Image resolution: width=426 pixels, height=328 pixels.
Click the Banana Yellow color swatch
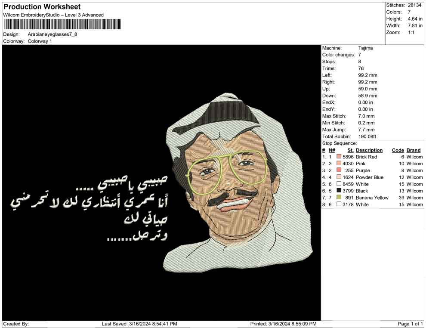tap(339, 197)
